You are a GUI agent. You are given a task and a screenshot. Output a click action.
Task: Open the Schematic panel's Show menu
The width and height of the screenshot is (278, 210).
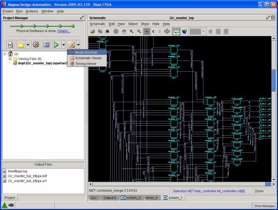[145, 24]
